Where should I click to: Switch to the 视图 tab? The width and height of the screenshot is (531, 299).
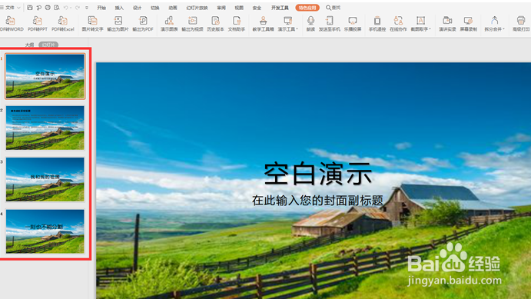(239, 8)
